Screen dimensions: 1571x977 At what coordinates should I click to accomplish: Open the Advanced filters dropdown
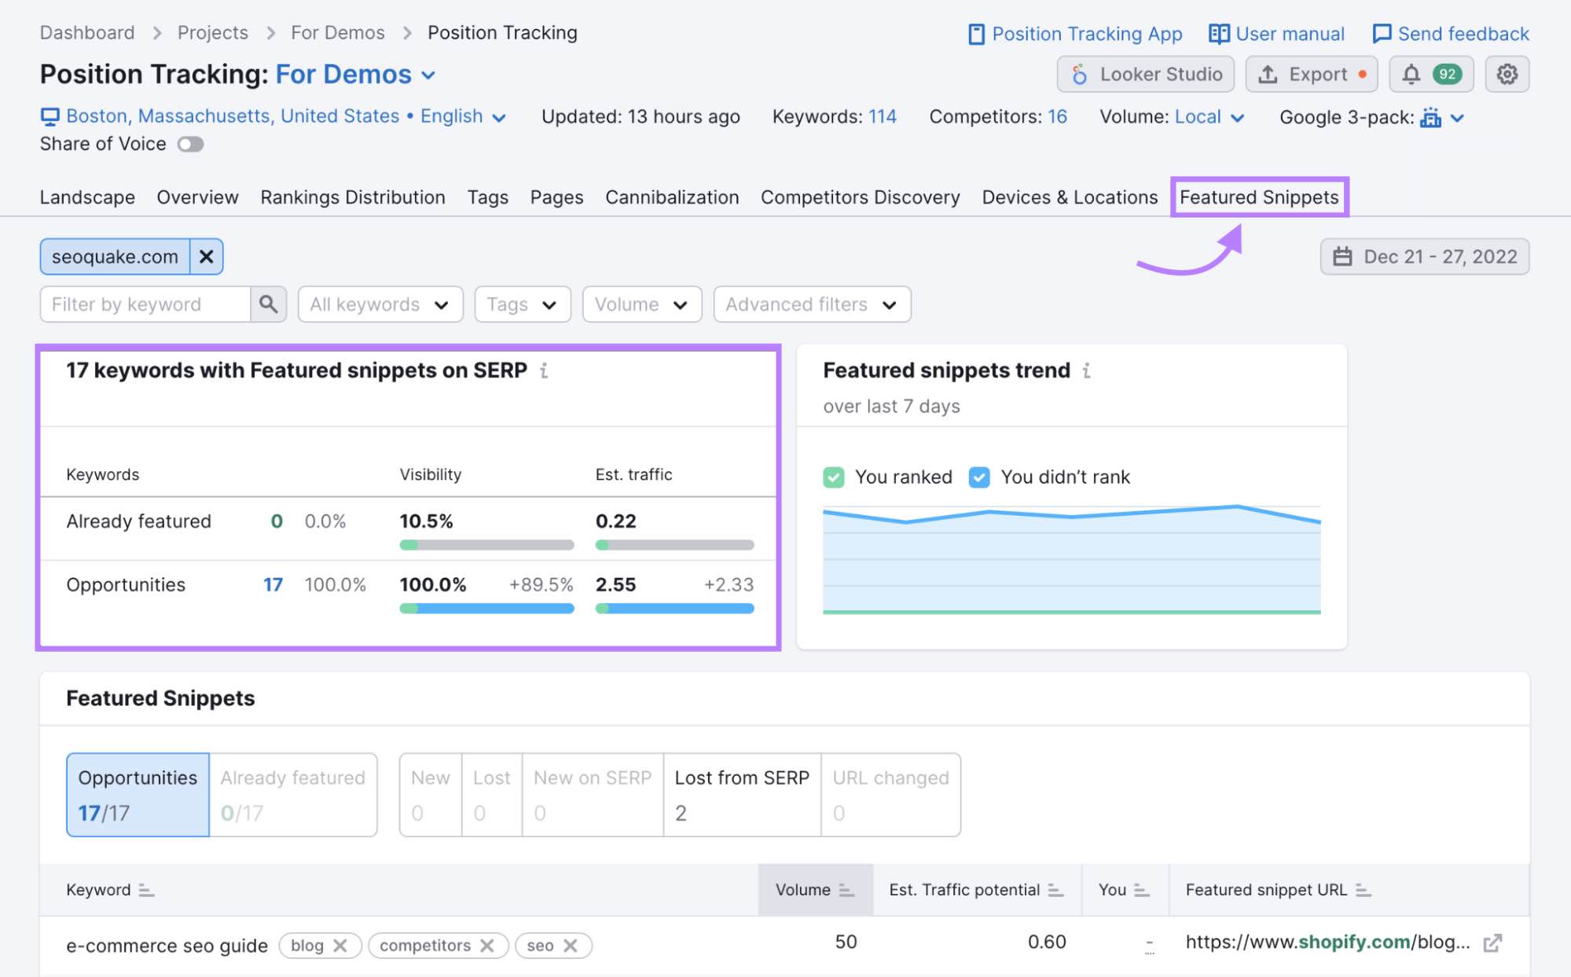[811, 305]
